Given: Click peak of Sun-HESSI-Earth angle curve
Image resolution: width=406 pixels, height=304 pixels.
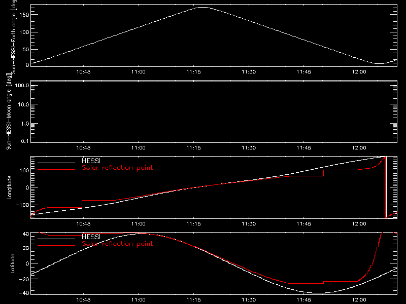Looking at the screenshot, I should pos(202,7).
